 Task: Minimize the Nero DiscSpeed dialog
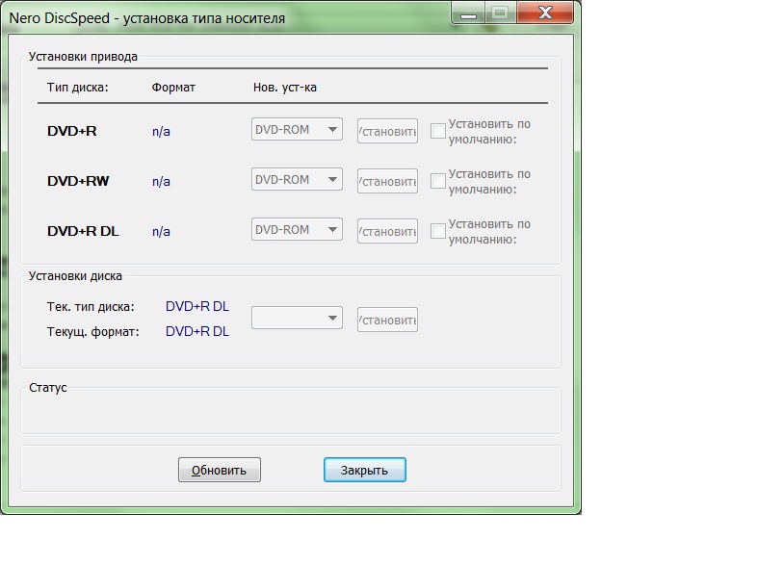[x=468, y=13]
